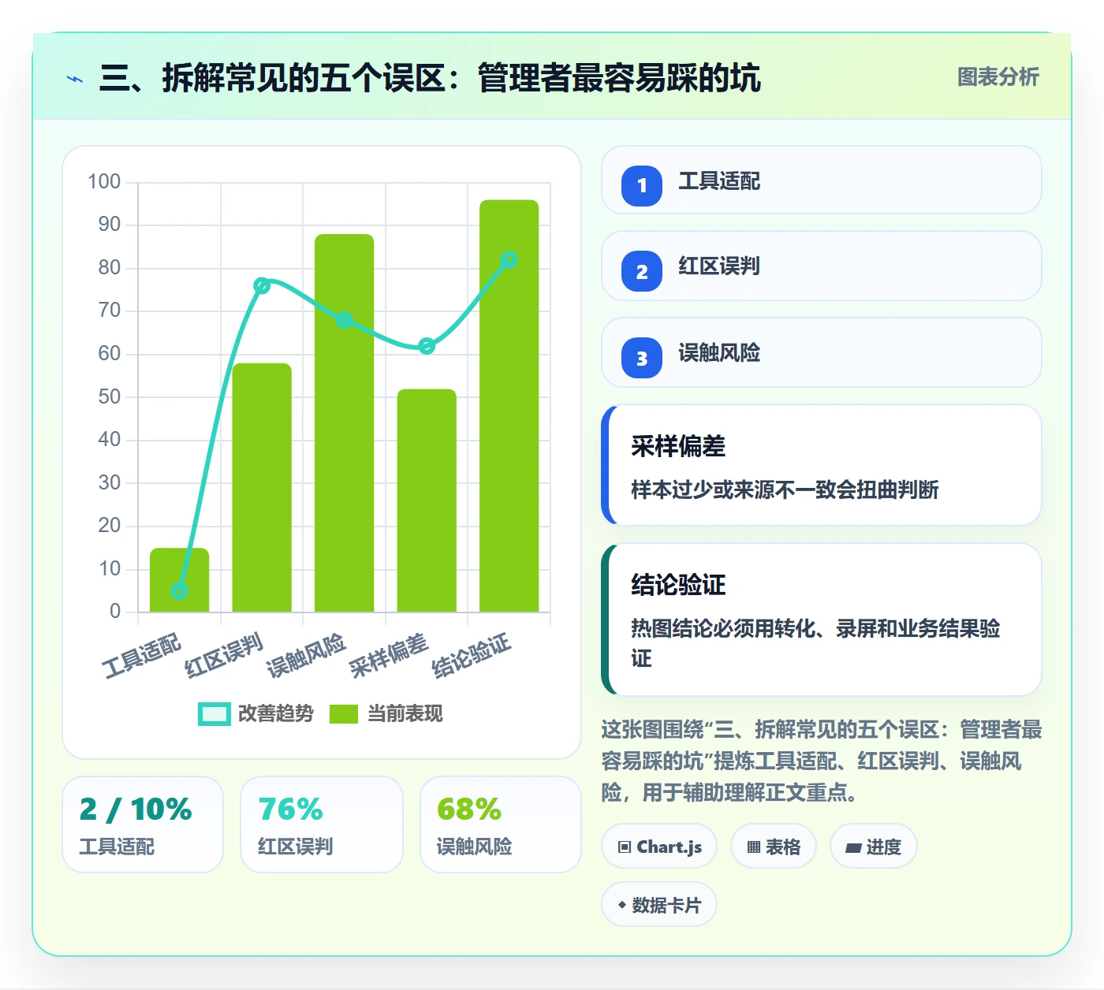Screen dimensions: 1104x990
Task: Click the trend line point on 工具适配
Action: (180, 591)
